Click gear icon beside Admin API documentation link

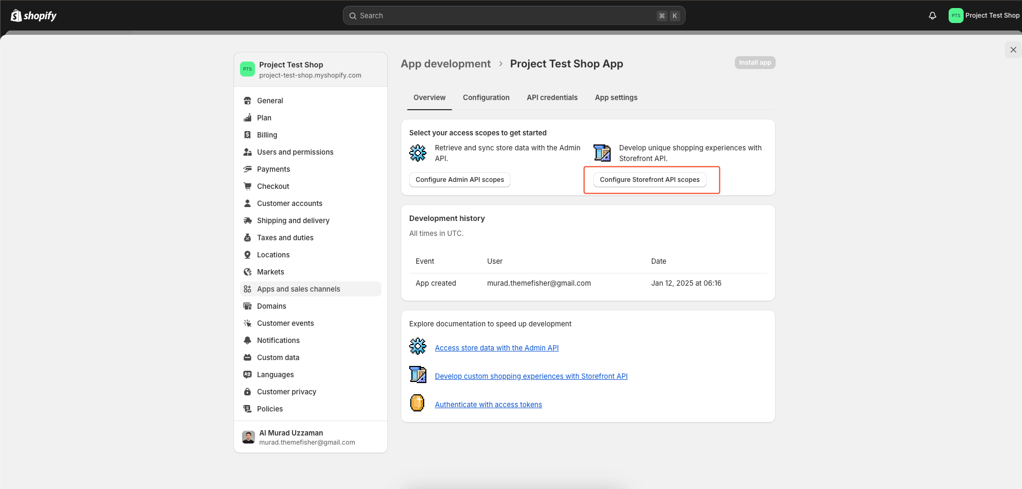click(418, 346)
